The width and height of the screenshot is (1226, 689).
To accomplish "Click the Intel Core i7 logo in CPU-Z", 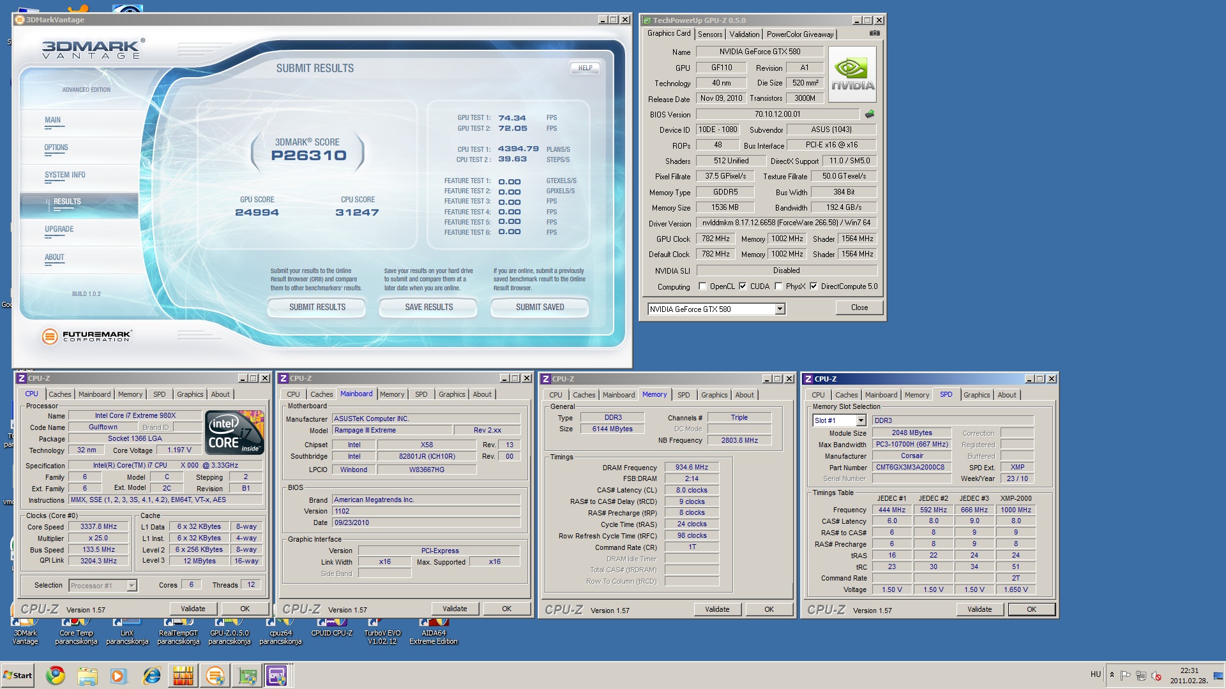I will coord(234,432).
